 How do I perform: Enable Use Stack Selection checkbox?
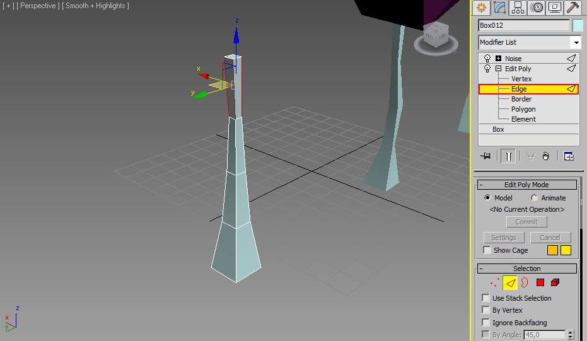click(x=486, y=298)
